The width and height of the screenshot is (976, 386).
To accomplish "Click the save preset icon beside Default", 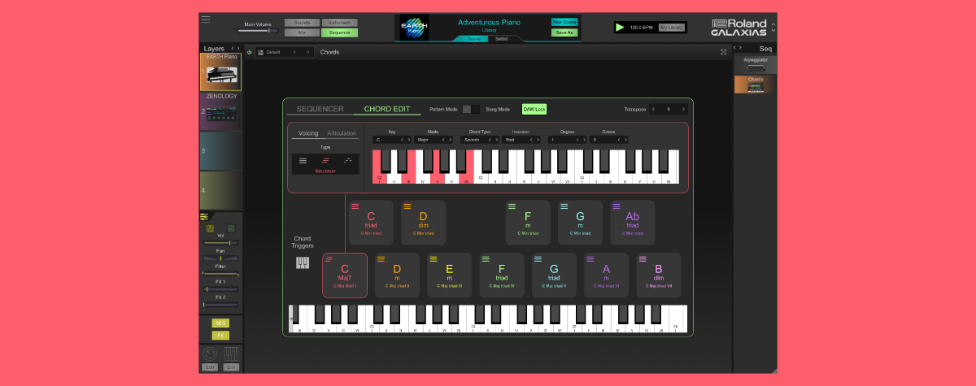I will (x=260, y=52).
